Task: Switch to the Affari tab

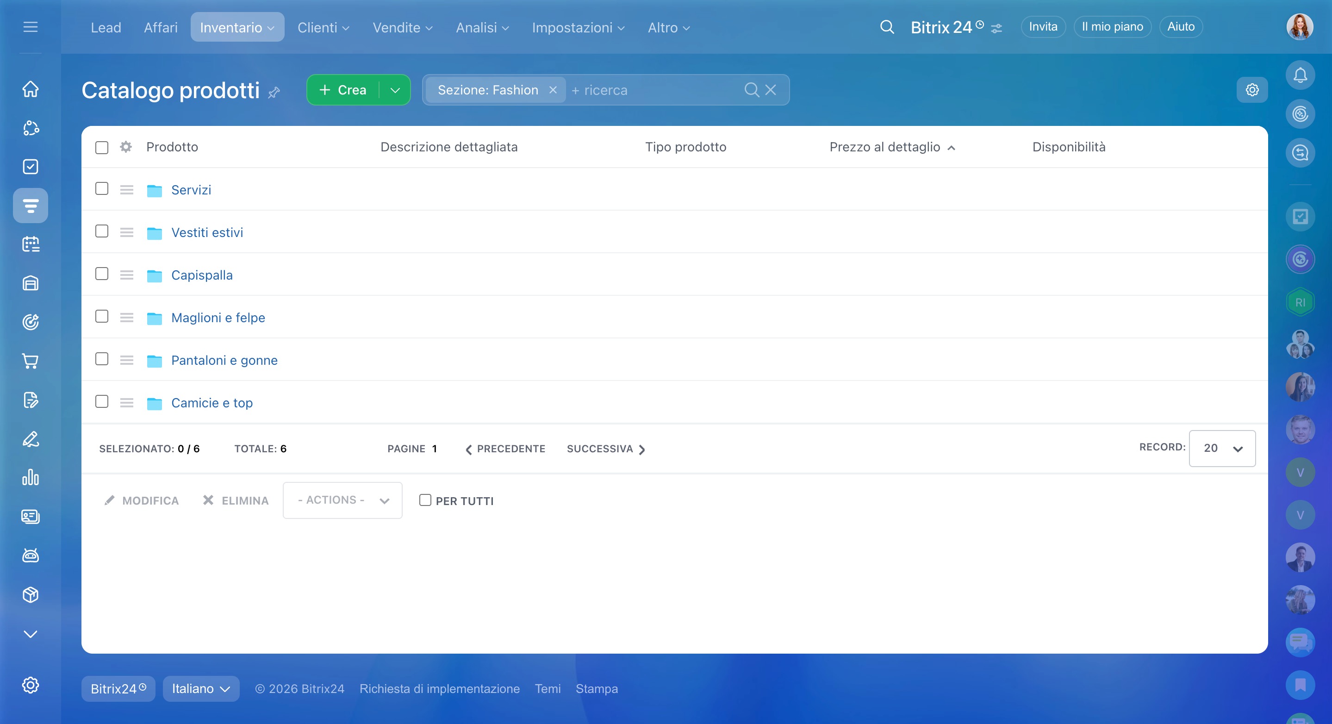Action: click(160, 27)
